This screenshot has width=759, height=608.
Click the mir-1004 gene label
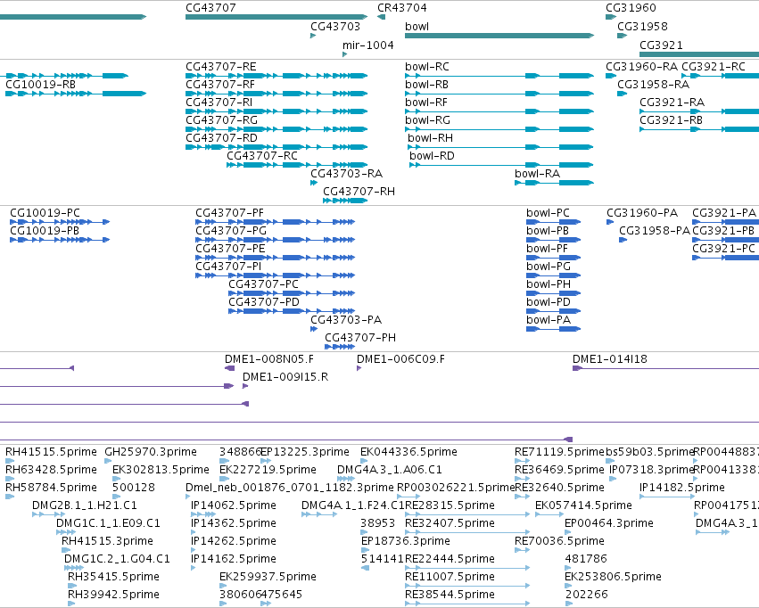tap(367, 45)
